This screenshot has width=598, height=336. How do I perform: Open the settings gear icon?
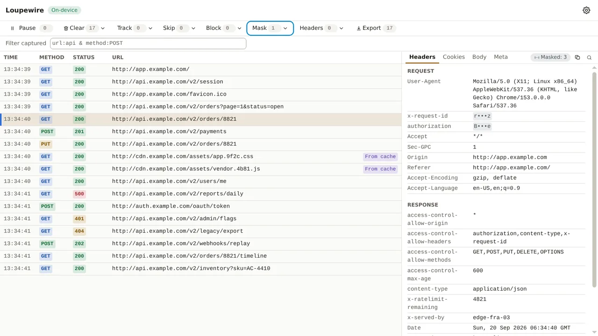click(x=586, y=10)
